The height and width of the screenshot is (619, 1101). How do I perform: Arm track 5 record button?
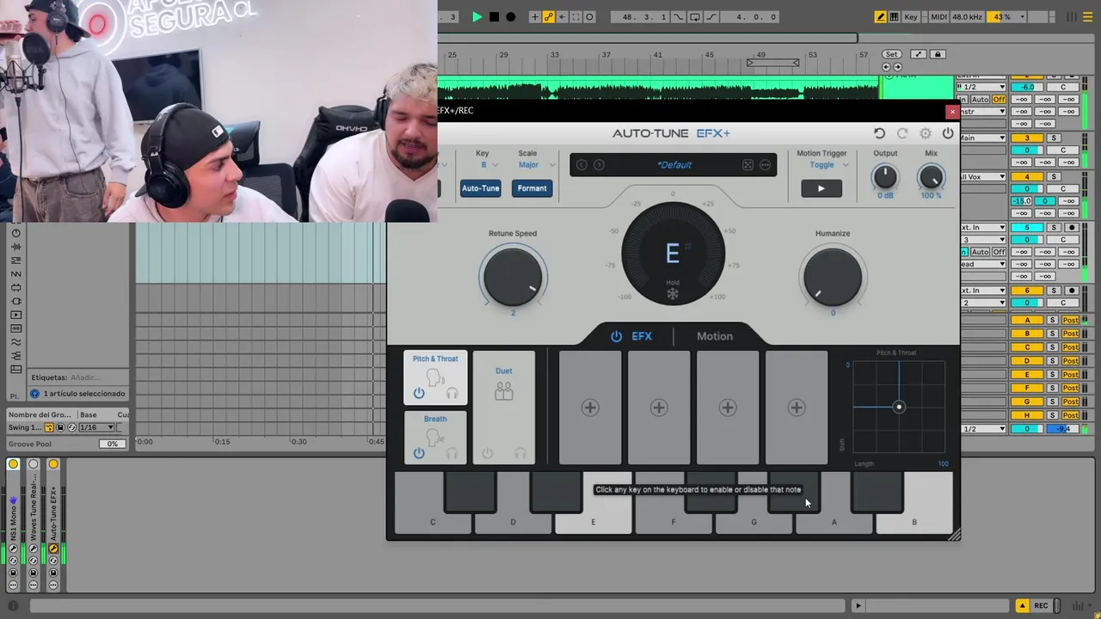(x=1072, y=228)
